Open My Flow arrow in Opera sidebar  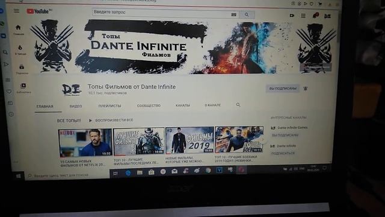pos(6,64)
